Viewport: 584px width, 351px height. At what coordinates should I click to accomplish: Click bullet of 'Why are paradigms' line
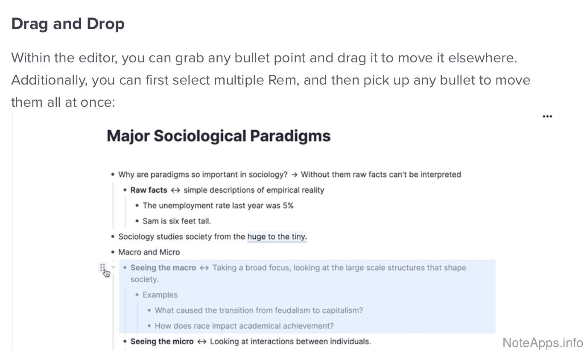coord(113,174)
